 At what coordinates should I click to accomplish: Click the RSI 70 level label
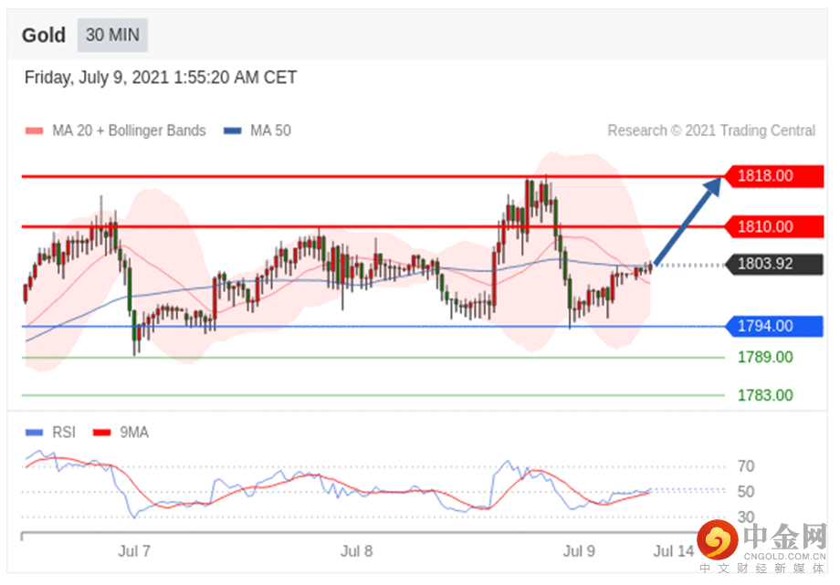pos(746,466)
